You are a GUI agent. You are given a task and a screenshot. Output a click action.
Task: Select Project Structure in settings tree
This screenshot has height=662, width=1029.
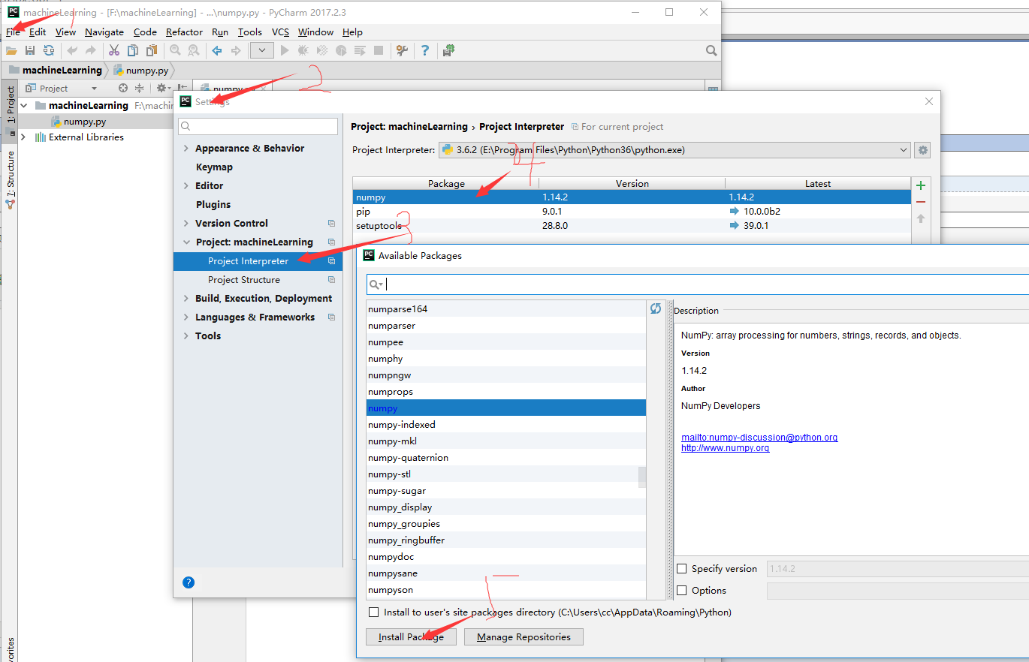[x=244, y=280]
